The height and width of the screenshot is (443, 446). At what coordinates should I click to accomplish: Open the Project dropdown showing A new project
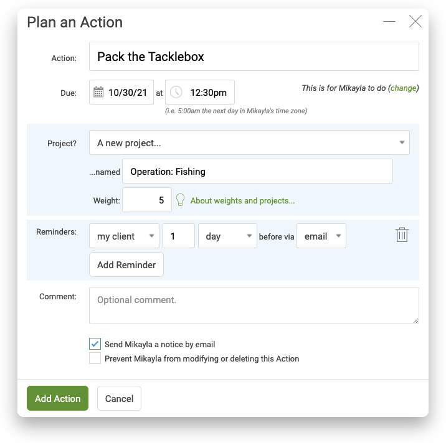[x=249, y=142]
